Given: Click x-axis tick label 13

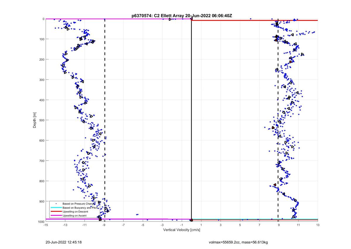Looking at the screenshot, I should click(318, 225).
